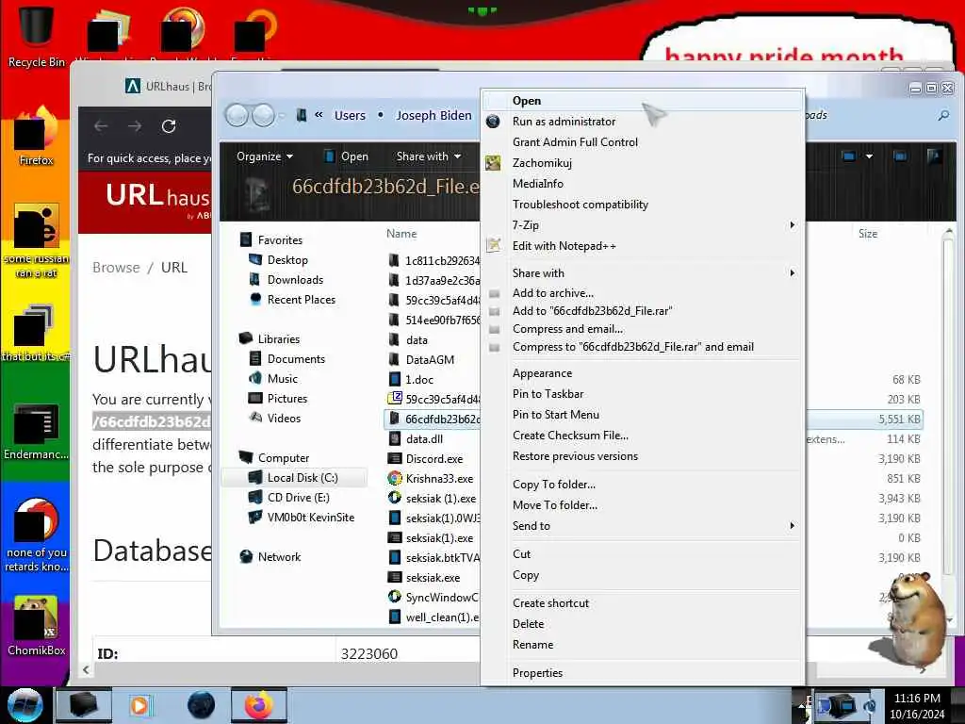Choose Properties in context menu

tap(643, 673)
